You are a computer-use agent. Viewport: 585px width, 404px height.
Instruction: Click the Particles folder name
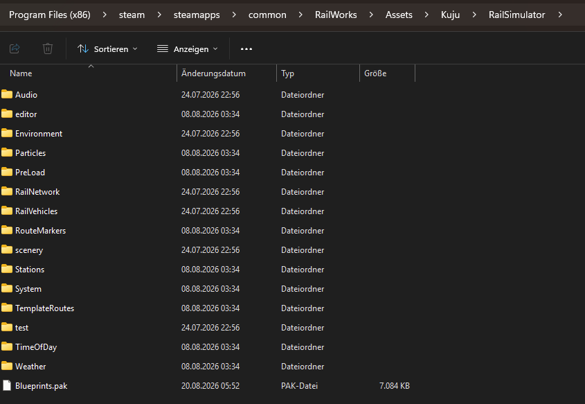click(30, 152)
